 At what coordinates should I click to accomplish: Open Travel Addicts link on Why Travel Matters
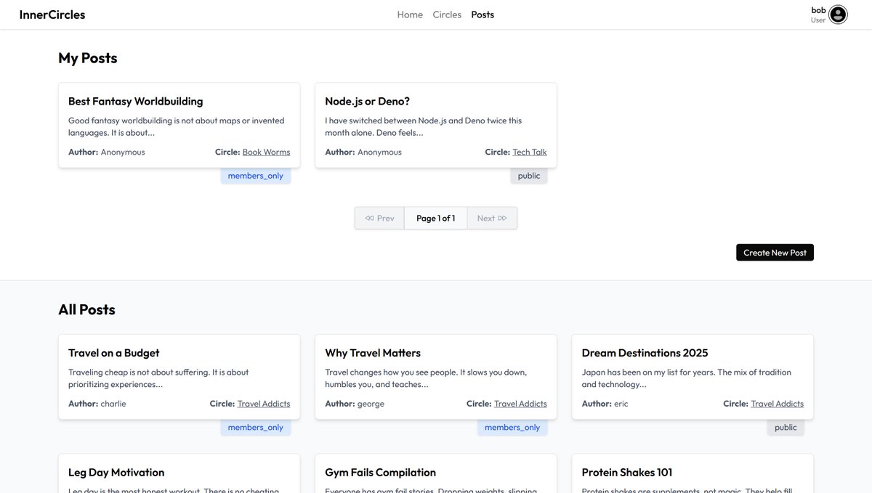[520, 404]
